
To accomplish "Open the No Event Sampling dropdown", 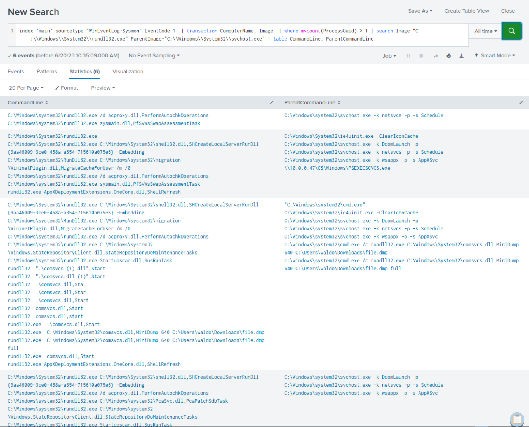I will click(x=154, y=56).
